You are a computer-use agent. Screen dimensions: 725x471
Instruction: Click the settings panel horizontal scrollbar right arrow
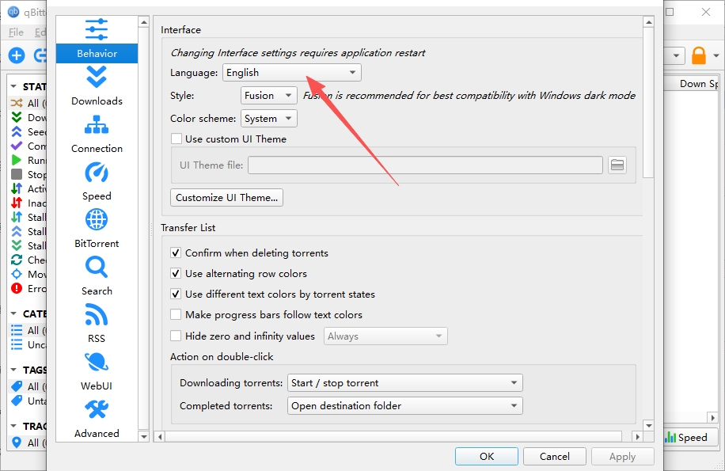tap(638, 436)
